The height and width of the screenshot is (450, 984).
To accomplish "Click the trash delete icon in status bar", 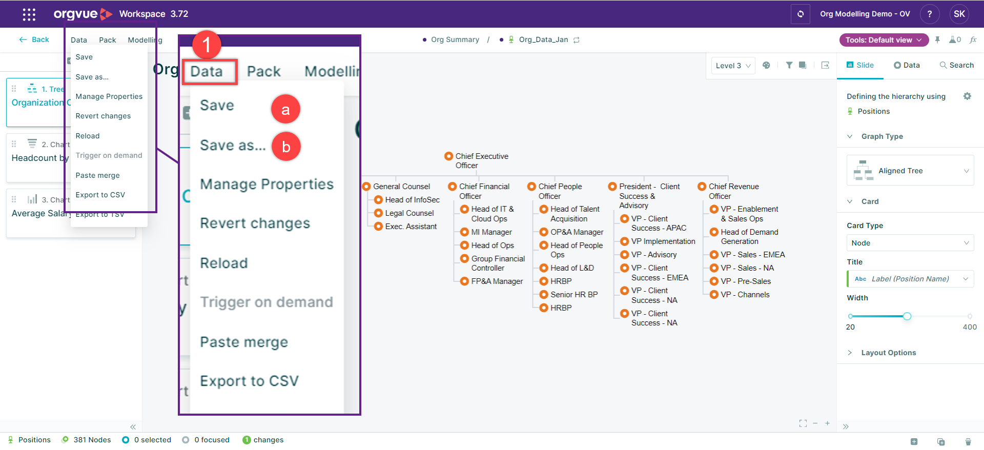I will click(968, 441).
